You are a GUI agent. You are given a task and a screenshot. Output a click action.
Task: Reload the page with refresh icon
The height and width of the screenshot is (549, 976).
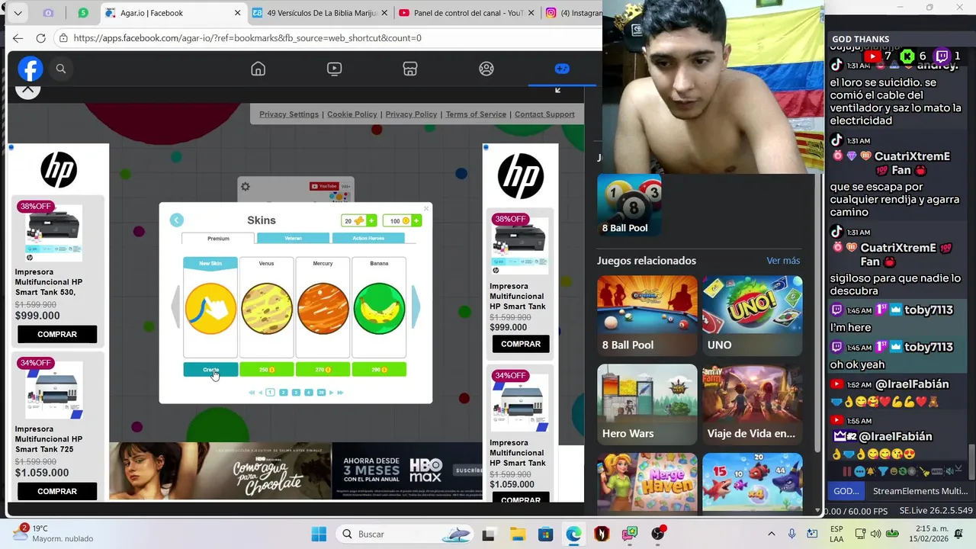pos(40,38)
